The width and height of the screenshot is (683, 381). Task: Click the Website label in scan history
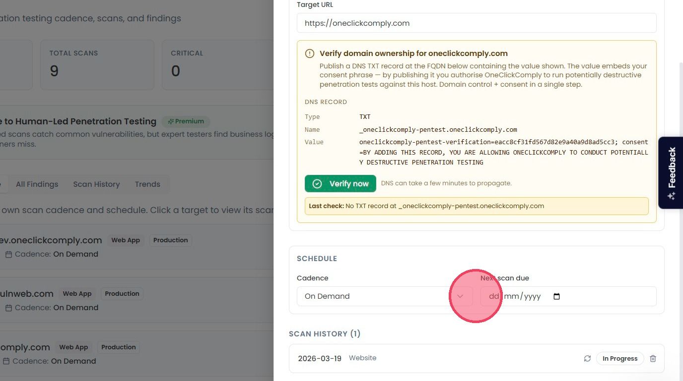(362, 358)
